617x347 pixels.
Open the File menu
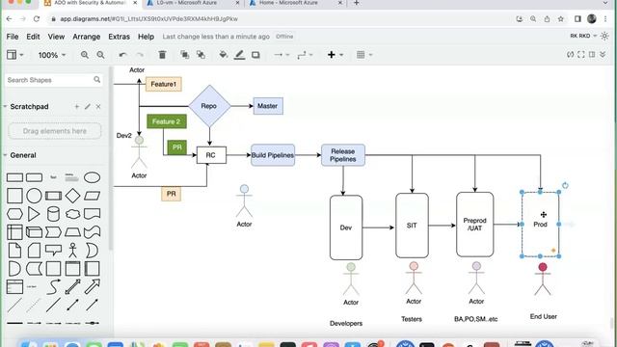coord(13,37)
